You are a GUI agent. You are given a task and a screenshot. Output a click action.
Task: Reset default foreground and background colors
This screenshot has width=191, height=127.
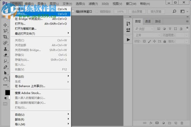pyautogui.click(x=6, y=98)
